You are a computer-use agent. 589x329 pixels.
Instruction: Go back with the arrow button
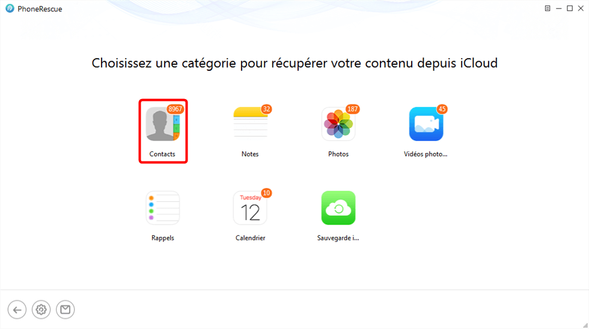pyautogui.click(x=17, y=310)
